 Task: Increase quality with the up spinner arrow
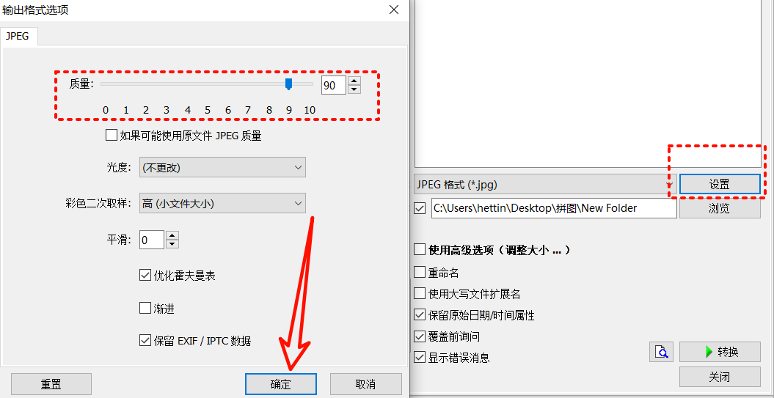tap(354, 81)
